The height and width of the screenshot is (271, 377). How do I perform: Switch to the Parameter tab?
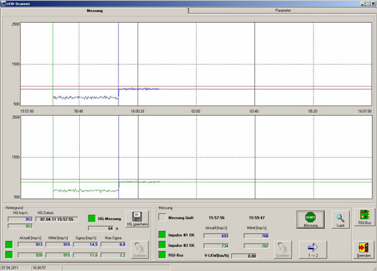click(x=282, y=11)
